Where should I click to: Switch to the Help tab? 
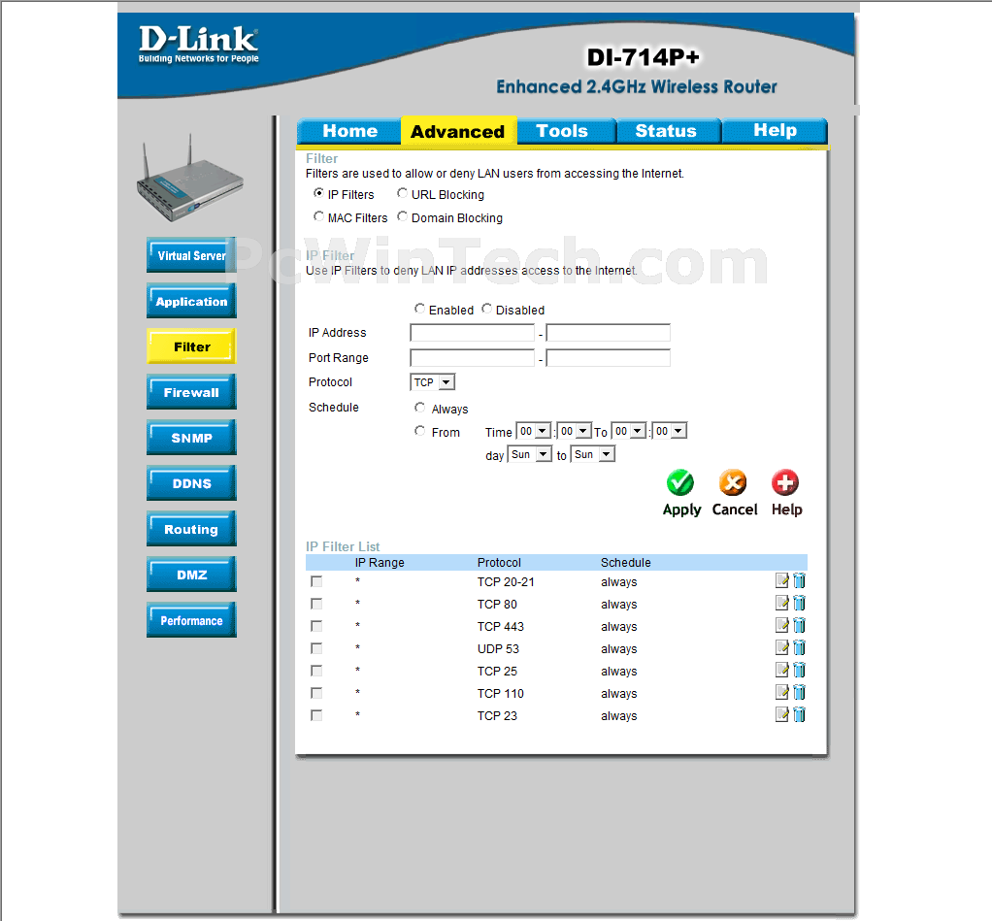pyautogui.click(x=775, y=131)
